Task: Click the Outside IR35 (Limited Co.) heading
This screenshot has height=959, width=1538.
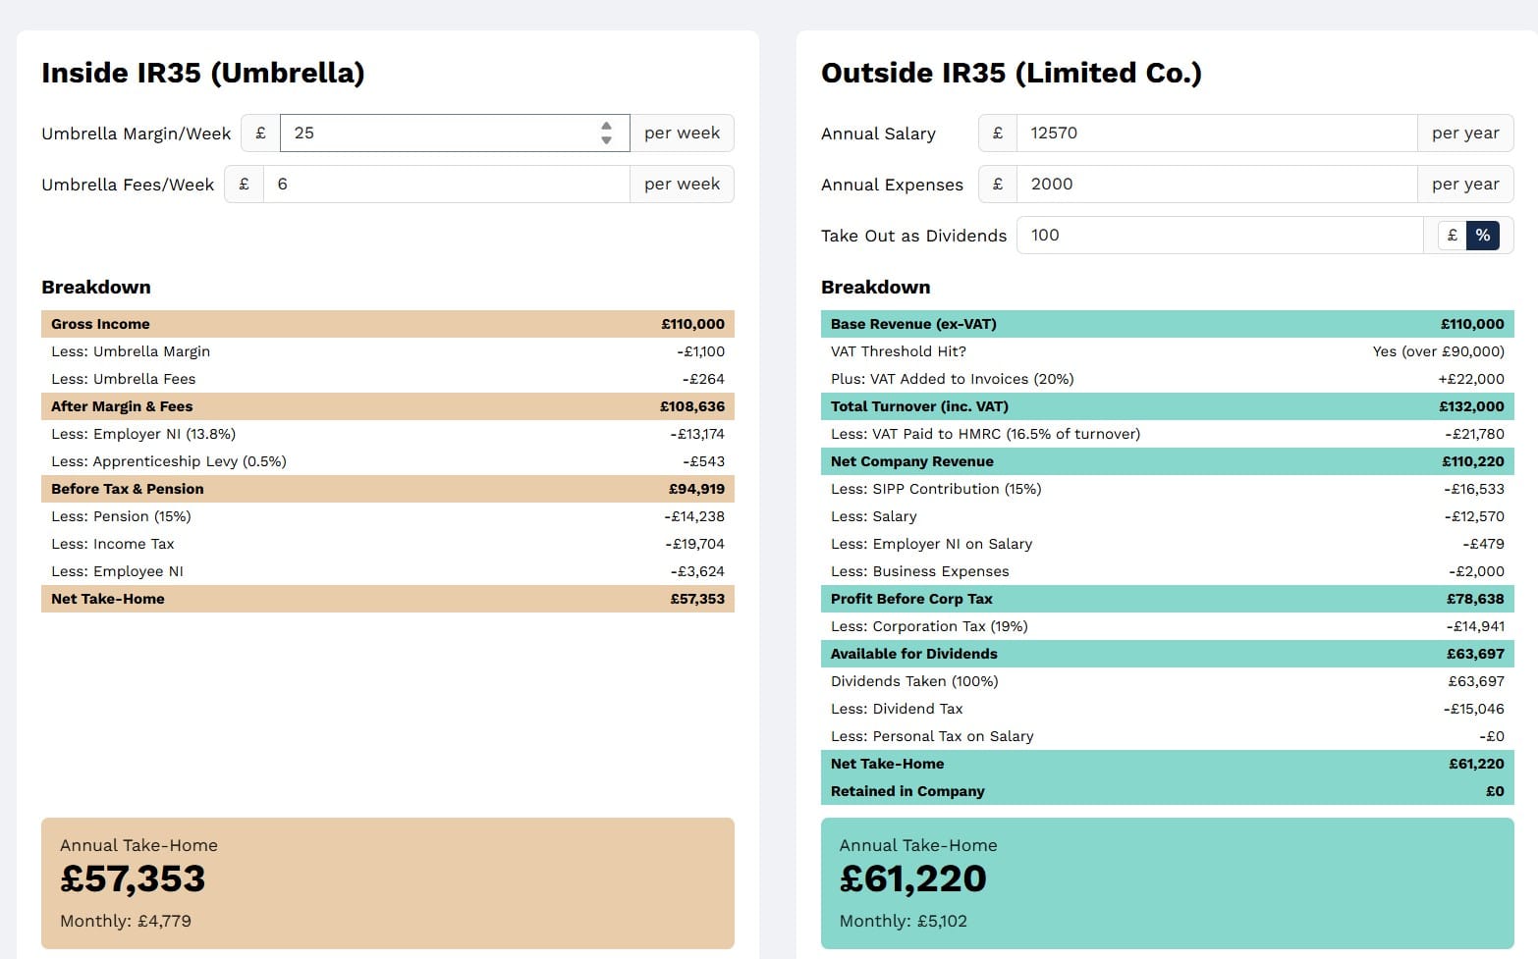Action: (x=1012, y=73)
